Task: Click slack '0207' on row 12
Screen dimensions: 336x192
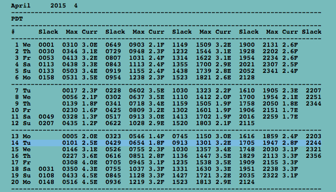Action: point(46,123)
